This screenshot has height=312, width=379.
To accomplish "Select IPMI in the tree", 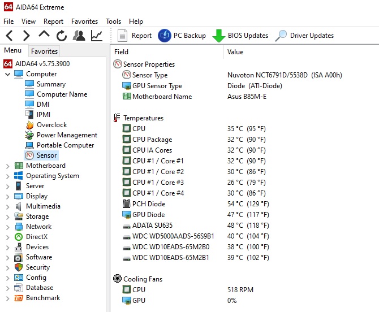I will click(x=38, y=115).
